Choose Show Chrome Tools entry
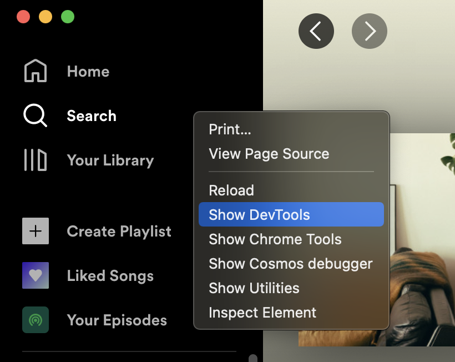Viewport: 455px width, 362px height. click(x=291, y=239)
